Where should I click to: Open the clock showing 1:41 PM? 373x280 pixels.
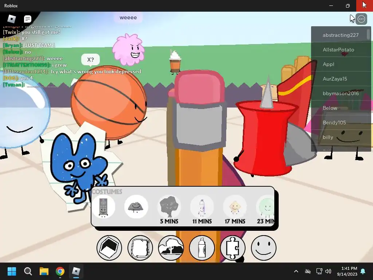click(347, 271)
